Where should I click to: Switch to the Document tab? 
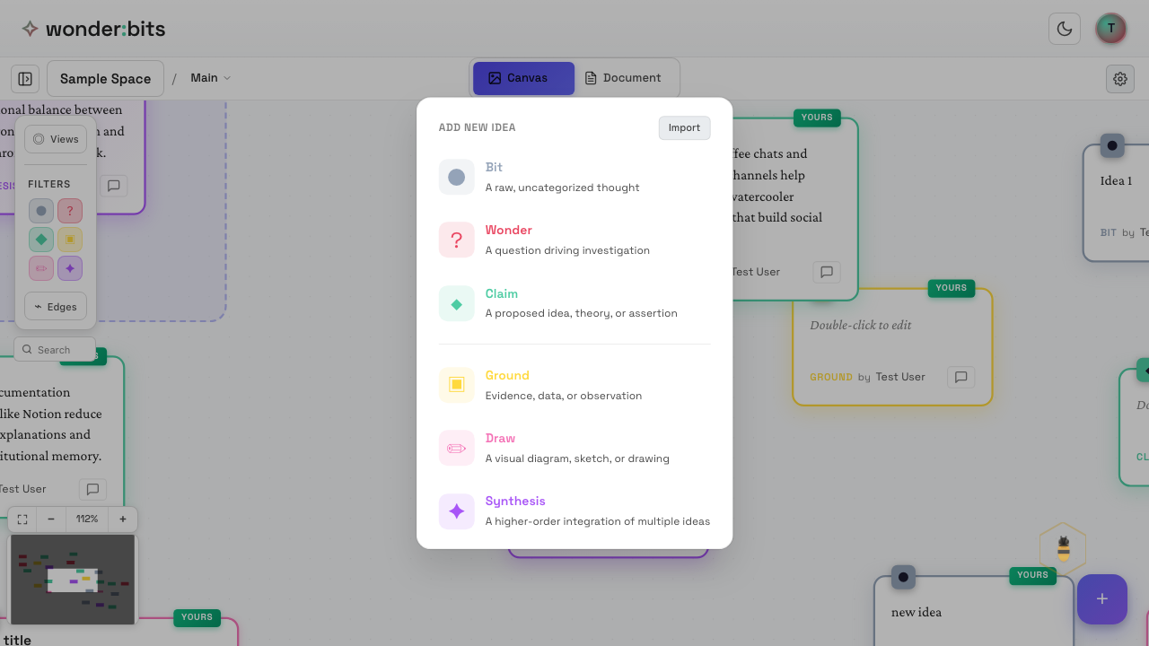[x=625, y=78]
